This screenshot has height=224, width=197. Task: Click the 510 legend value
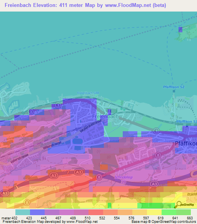(x=87, y=218)
